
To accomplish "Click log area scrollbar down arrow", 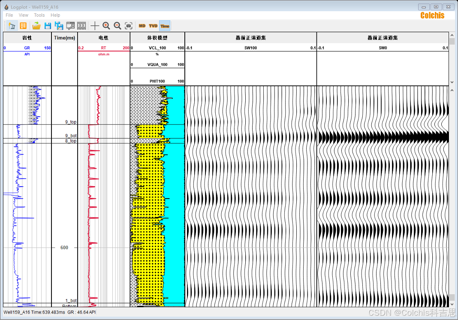I will pyautogui.click(x=452, y=304).
